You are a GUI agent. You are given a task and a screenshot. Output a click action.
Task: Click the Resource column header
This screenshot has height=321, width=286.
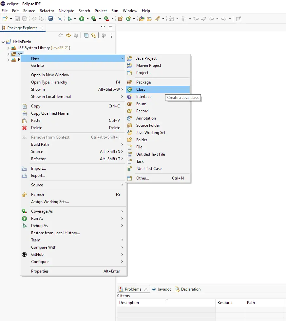tap(230, 303)
